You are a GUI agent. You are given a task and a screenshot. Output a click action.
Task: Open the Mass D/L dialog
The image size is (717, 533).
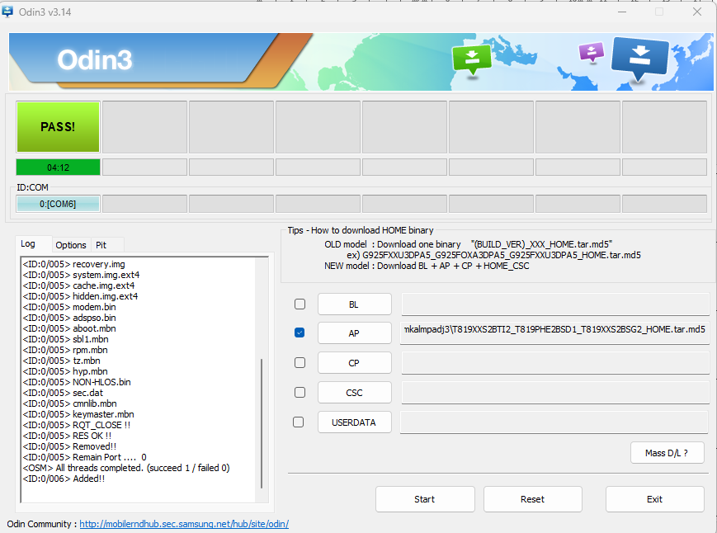667,452
